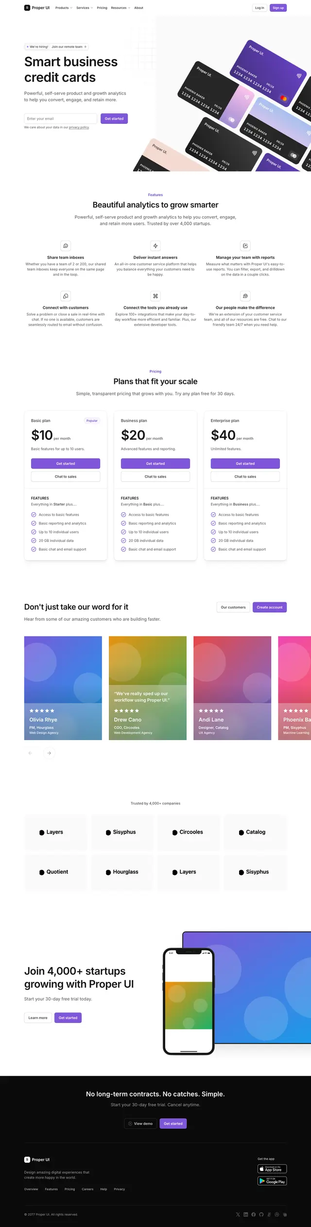Image resolution: width=311 pixels, height=1227 pixels.
Task: Click Get started next to Learn more
Action: coord(68,1018)
